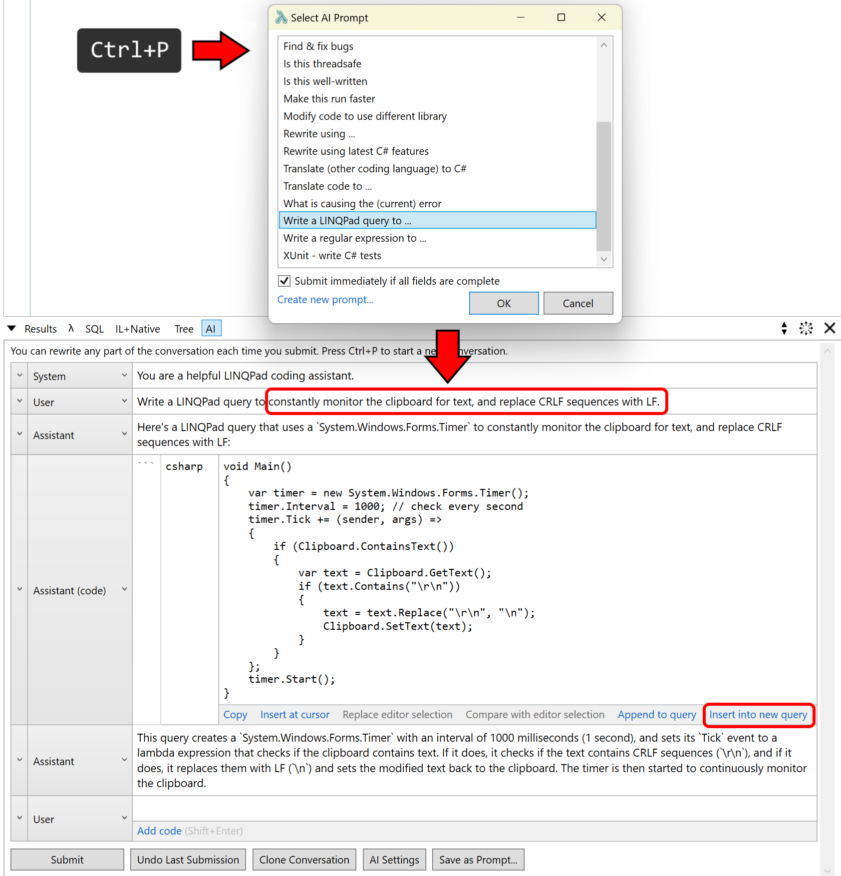Screen dimensions: 841x876
Task: Close the results panel with the X icon
Action: 830,328
